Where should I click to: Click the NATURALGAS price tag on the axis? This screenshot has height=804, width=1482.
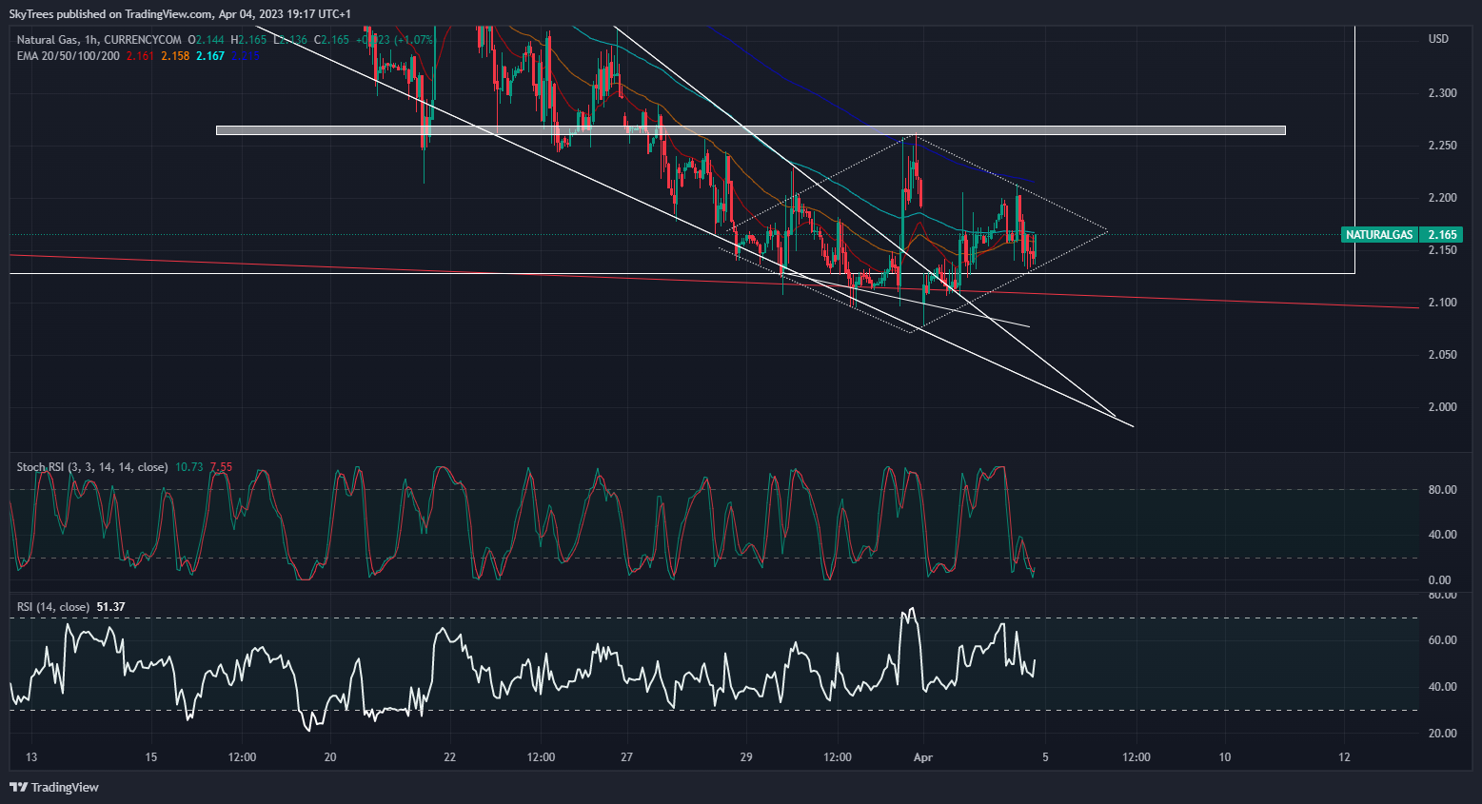[1379, 234]
